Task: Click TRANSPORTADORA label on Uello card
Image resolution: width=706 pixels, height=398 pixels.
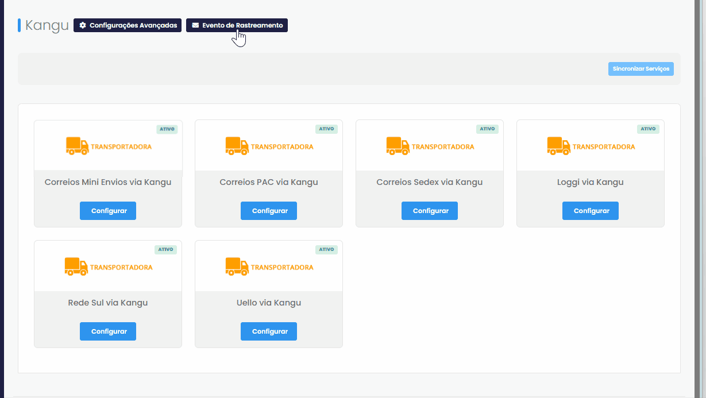Action: (x=282, y=268)
